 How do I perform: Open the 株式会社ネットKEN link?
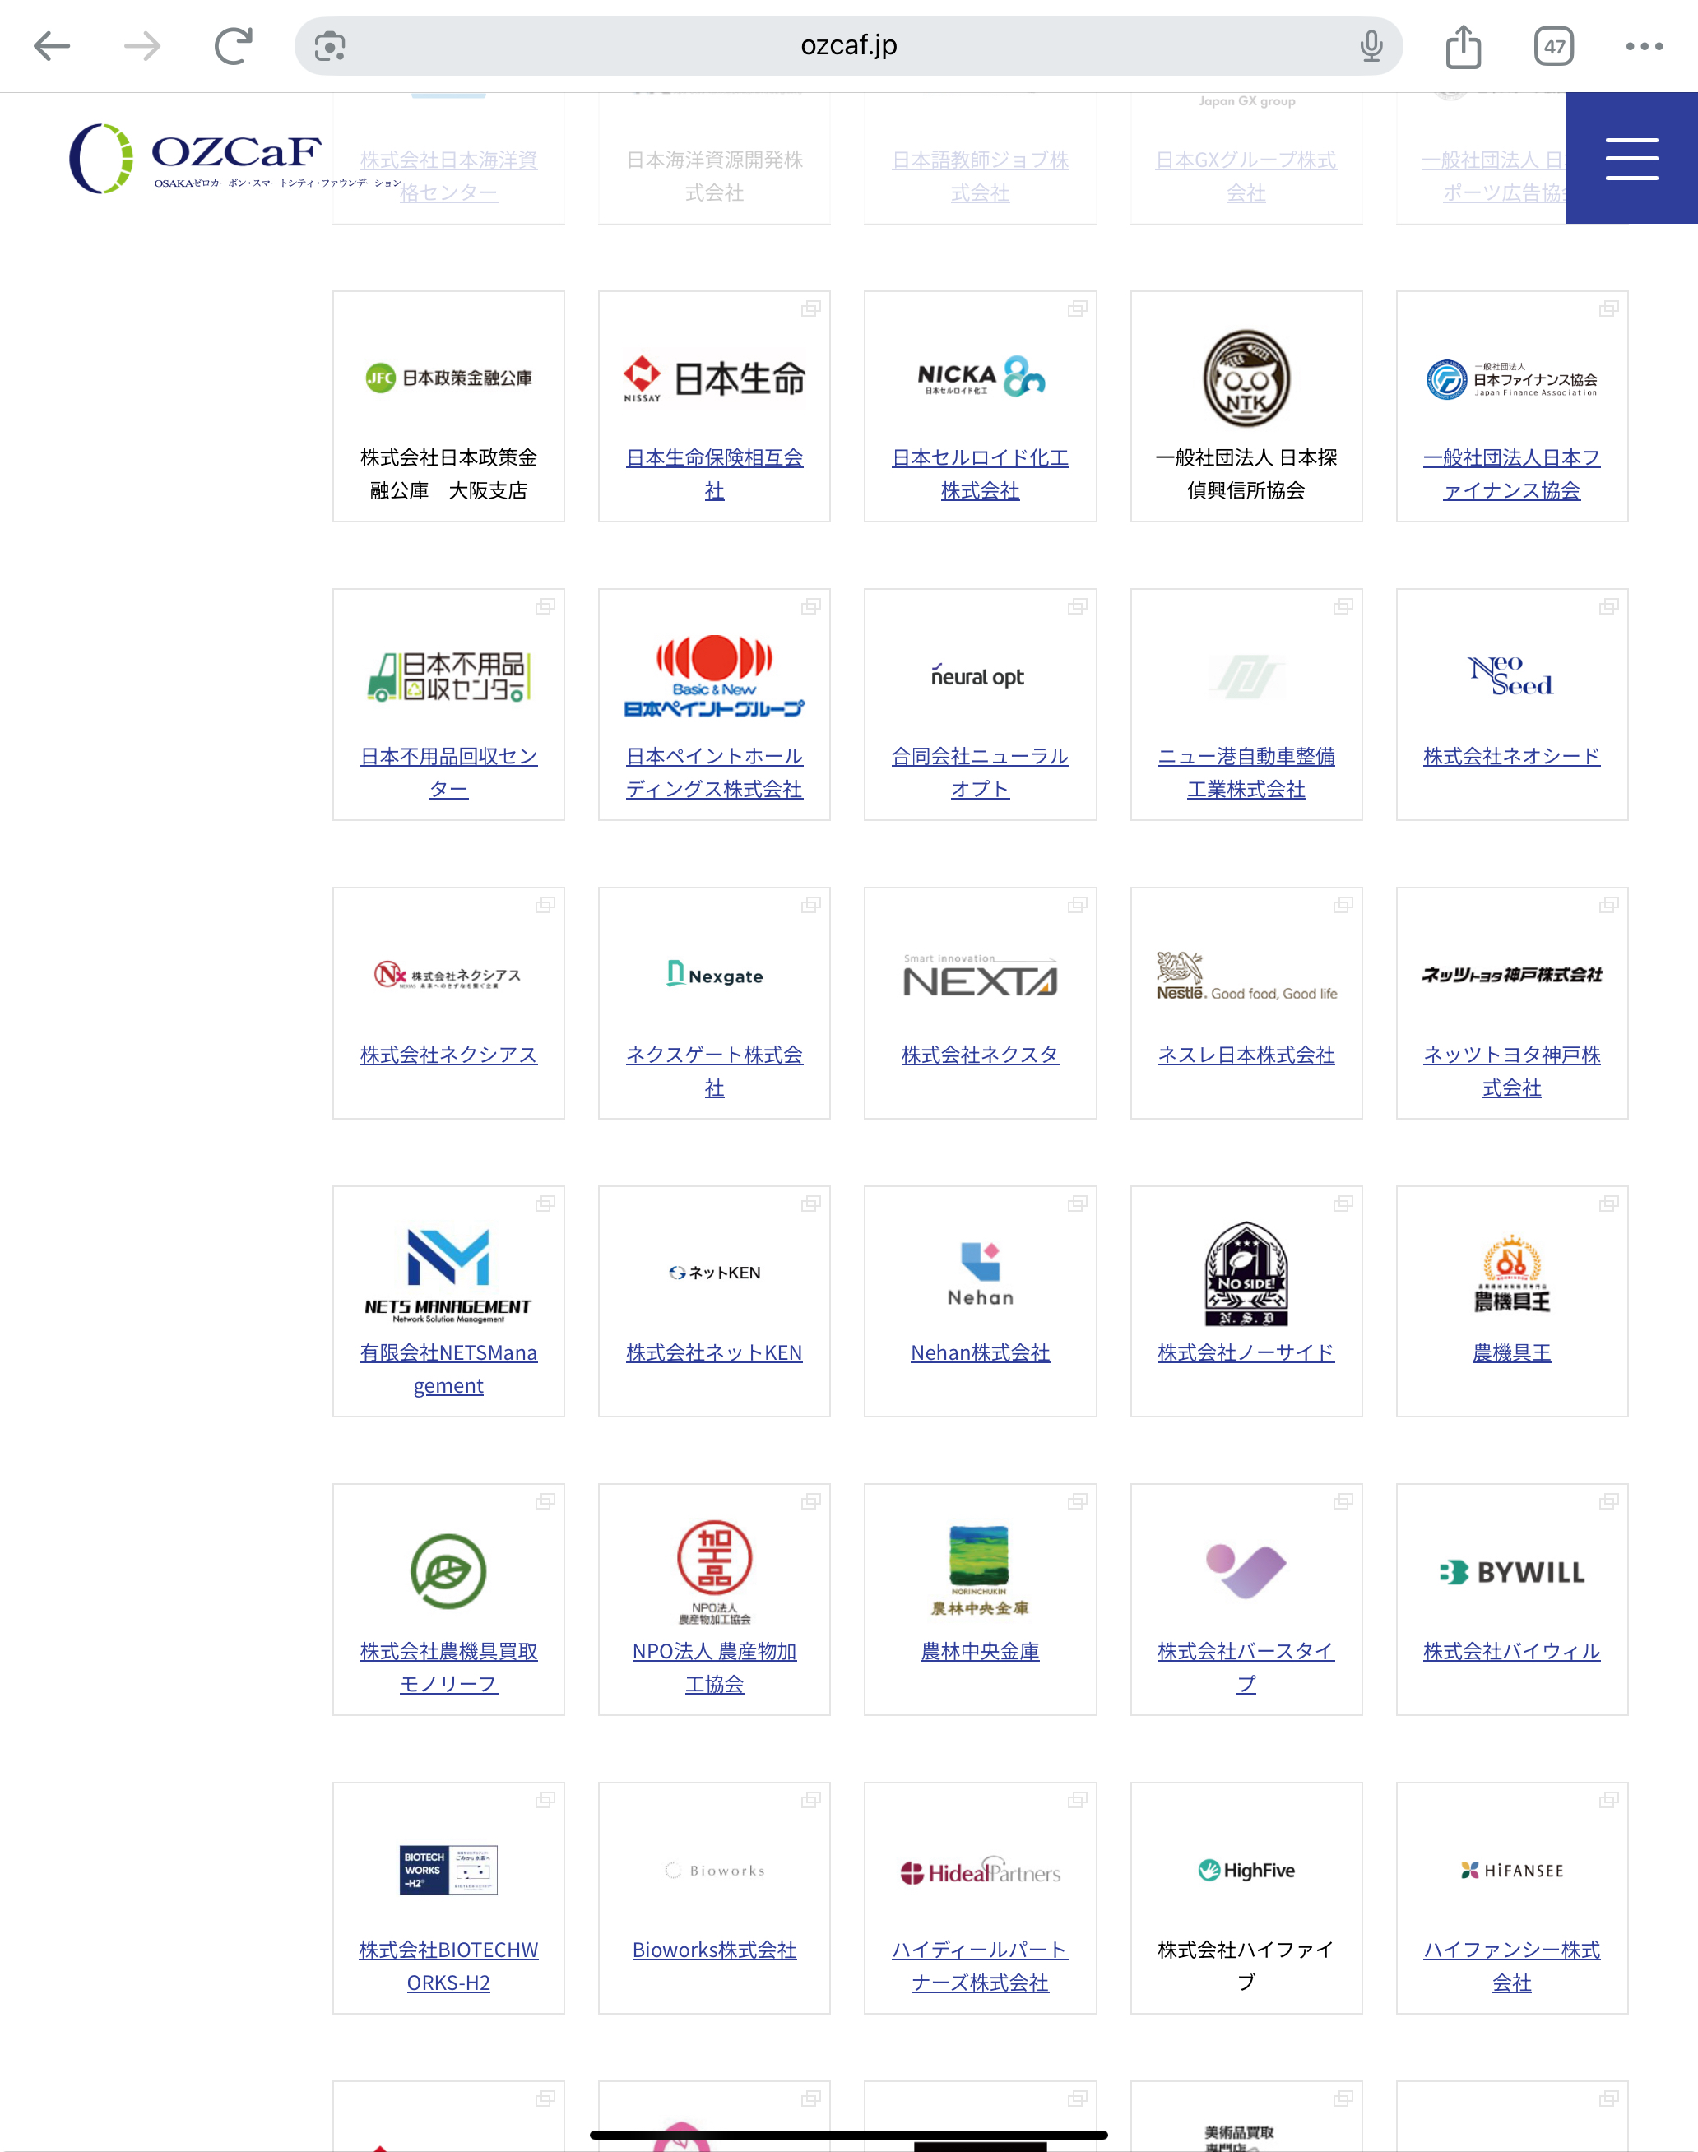click(714, 1353)
